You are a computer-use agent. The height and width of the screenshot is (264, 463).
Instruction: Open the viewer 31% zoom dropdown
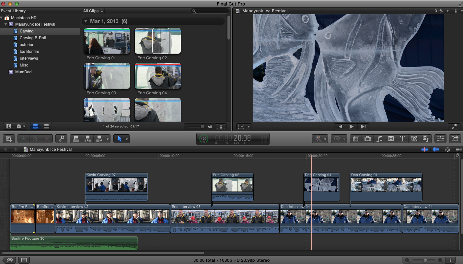(442, 11)
